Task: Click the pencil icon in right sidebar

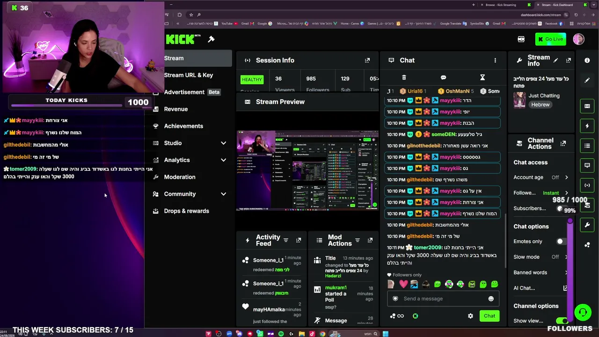Action: tap(587, 80)
